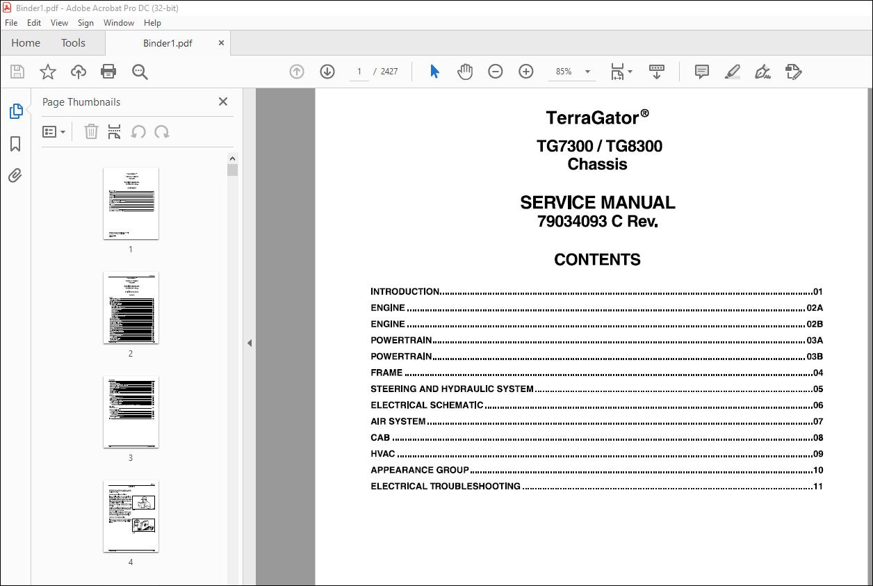Open the zoom level dropdown arrow
873x586 pixels.
588,72
